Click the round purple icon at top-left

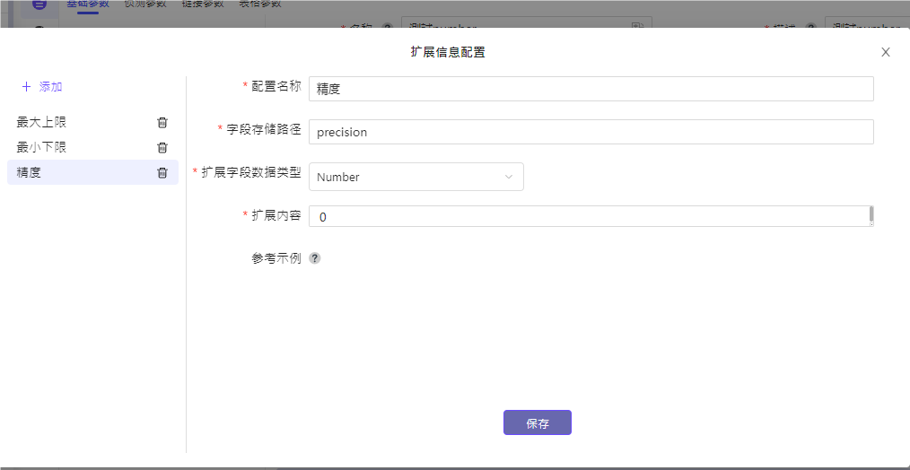[x=39, y=4]
